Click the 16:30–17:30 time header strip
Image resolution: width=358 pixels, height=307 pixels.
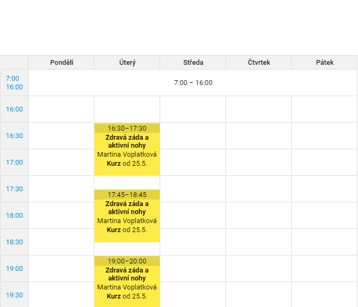[x=127, y=128]
